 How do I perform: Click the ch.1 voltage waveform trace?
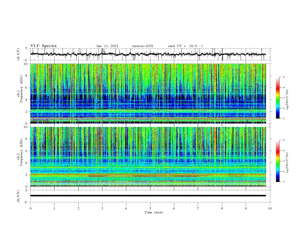tap(148, 54)
